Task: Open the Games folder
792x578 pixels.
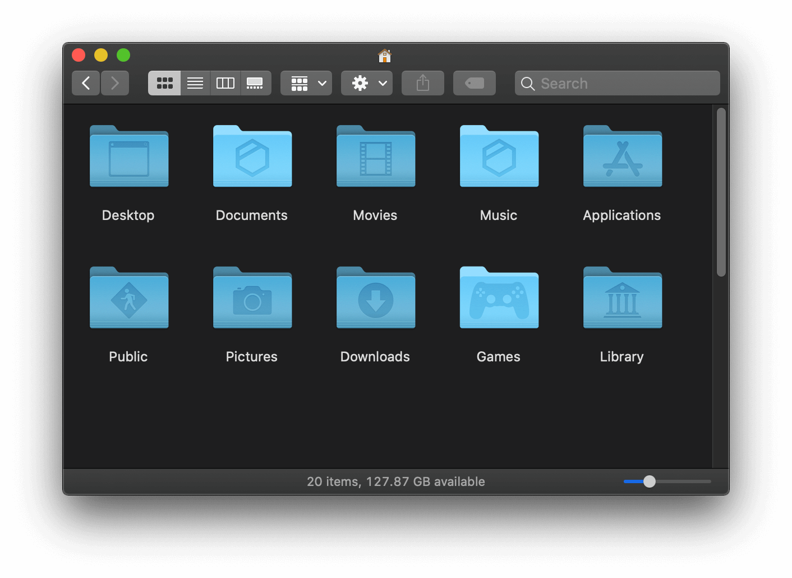Action: [499, 299]
